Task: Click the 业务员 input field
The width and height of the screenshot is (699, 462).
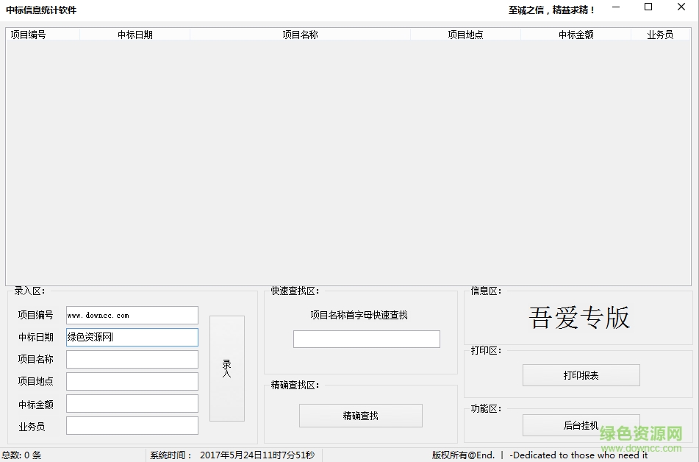Action: tap(131, 425)
